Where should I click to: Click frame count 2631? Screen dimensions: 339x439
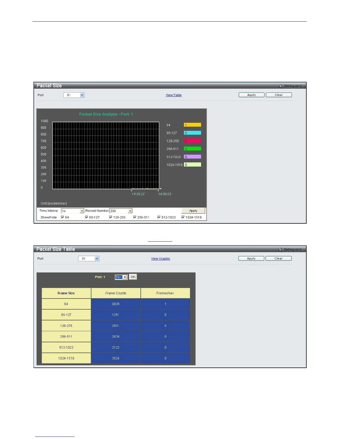click(x=116, y=326)
